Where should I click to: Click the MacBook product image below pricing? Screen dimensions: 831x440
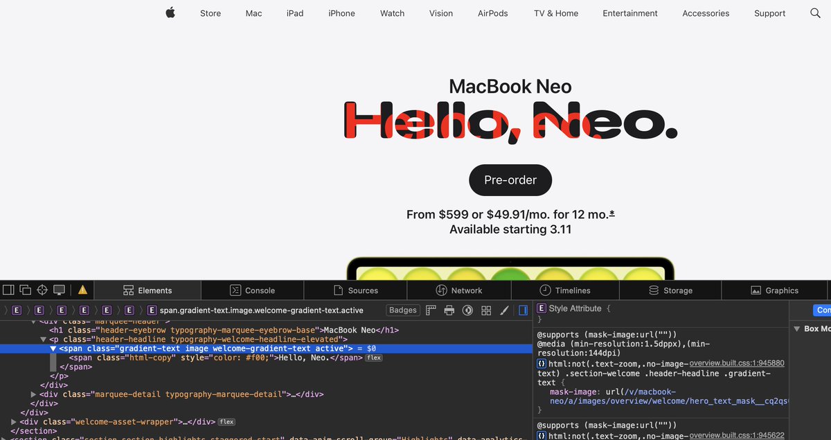point(510,268)
